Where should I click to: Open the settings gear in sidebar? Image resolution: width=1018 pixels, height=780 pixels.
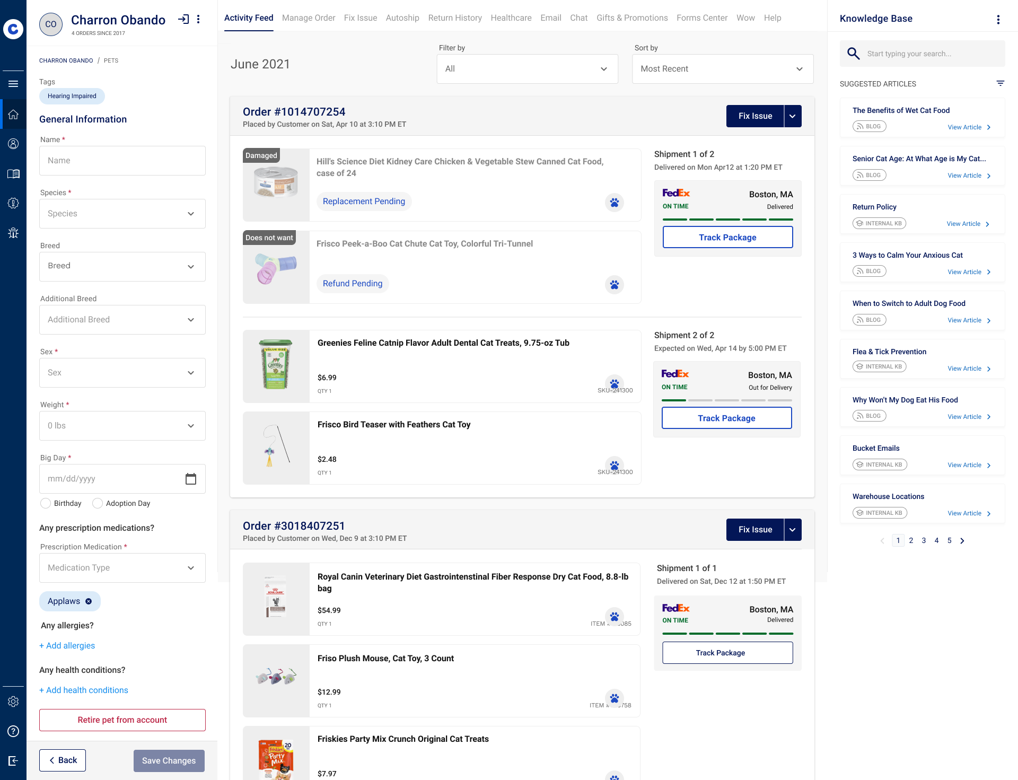click(13, 702)
